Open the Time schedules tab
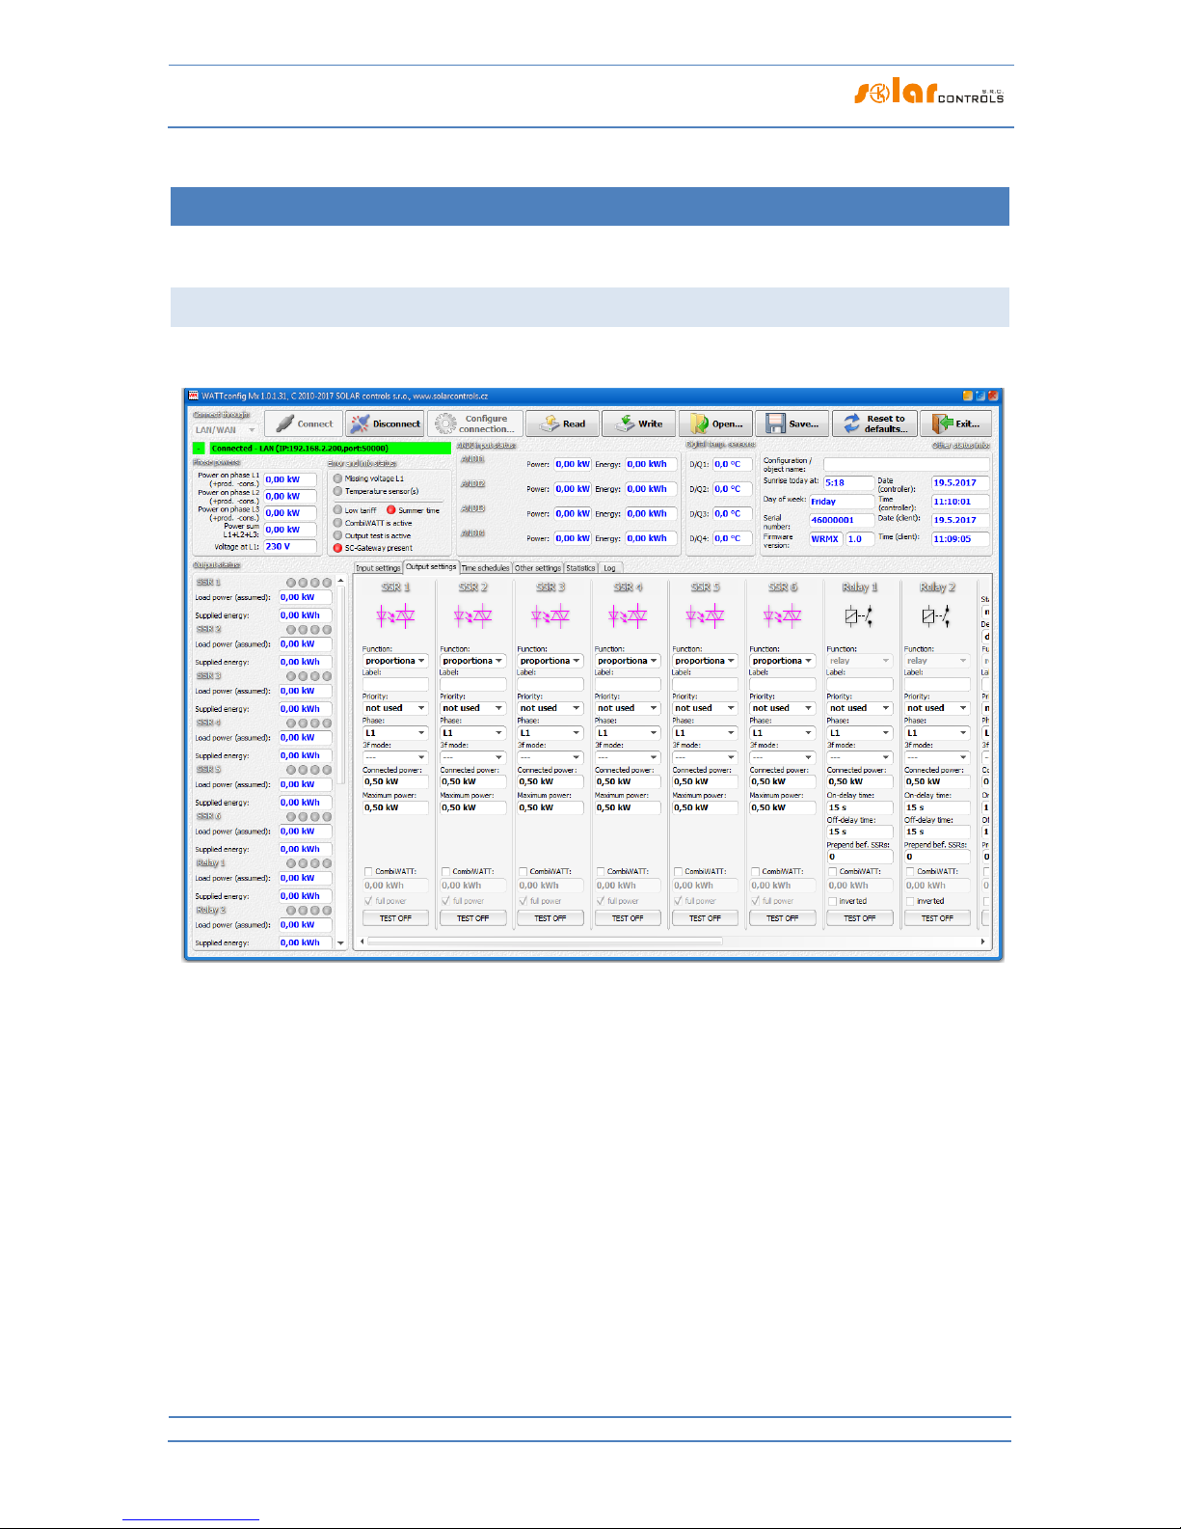This screenshot has width=1181, height=1529. 485,568
